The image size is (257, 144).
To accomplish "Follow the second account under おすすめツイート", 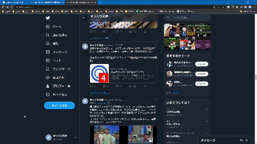I will (202, 74).
